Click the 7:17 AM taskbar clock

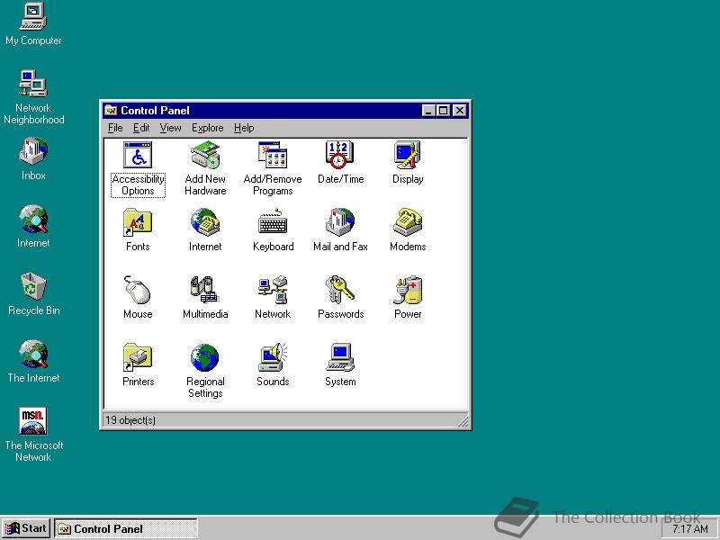pos(689,529)
